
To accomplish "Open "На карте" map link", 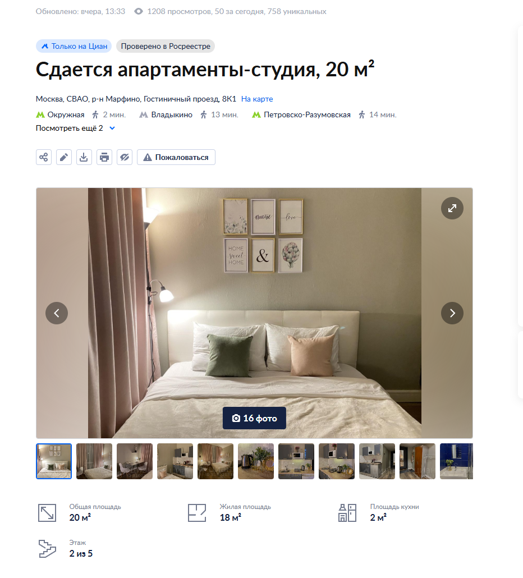I will (257, 99).
